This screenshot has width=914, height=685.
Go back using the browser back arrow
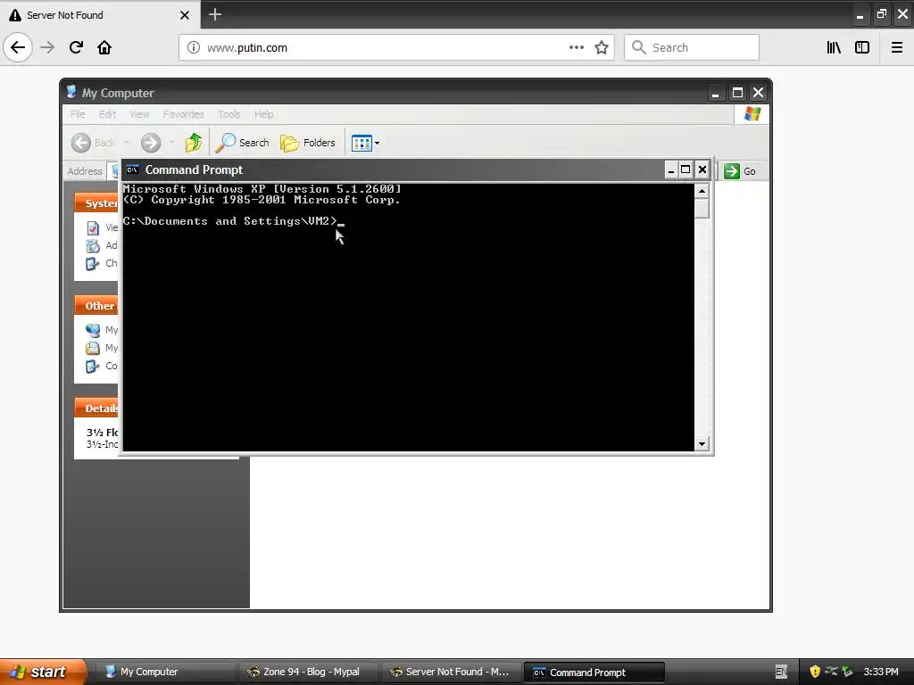tap(18, 47)
